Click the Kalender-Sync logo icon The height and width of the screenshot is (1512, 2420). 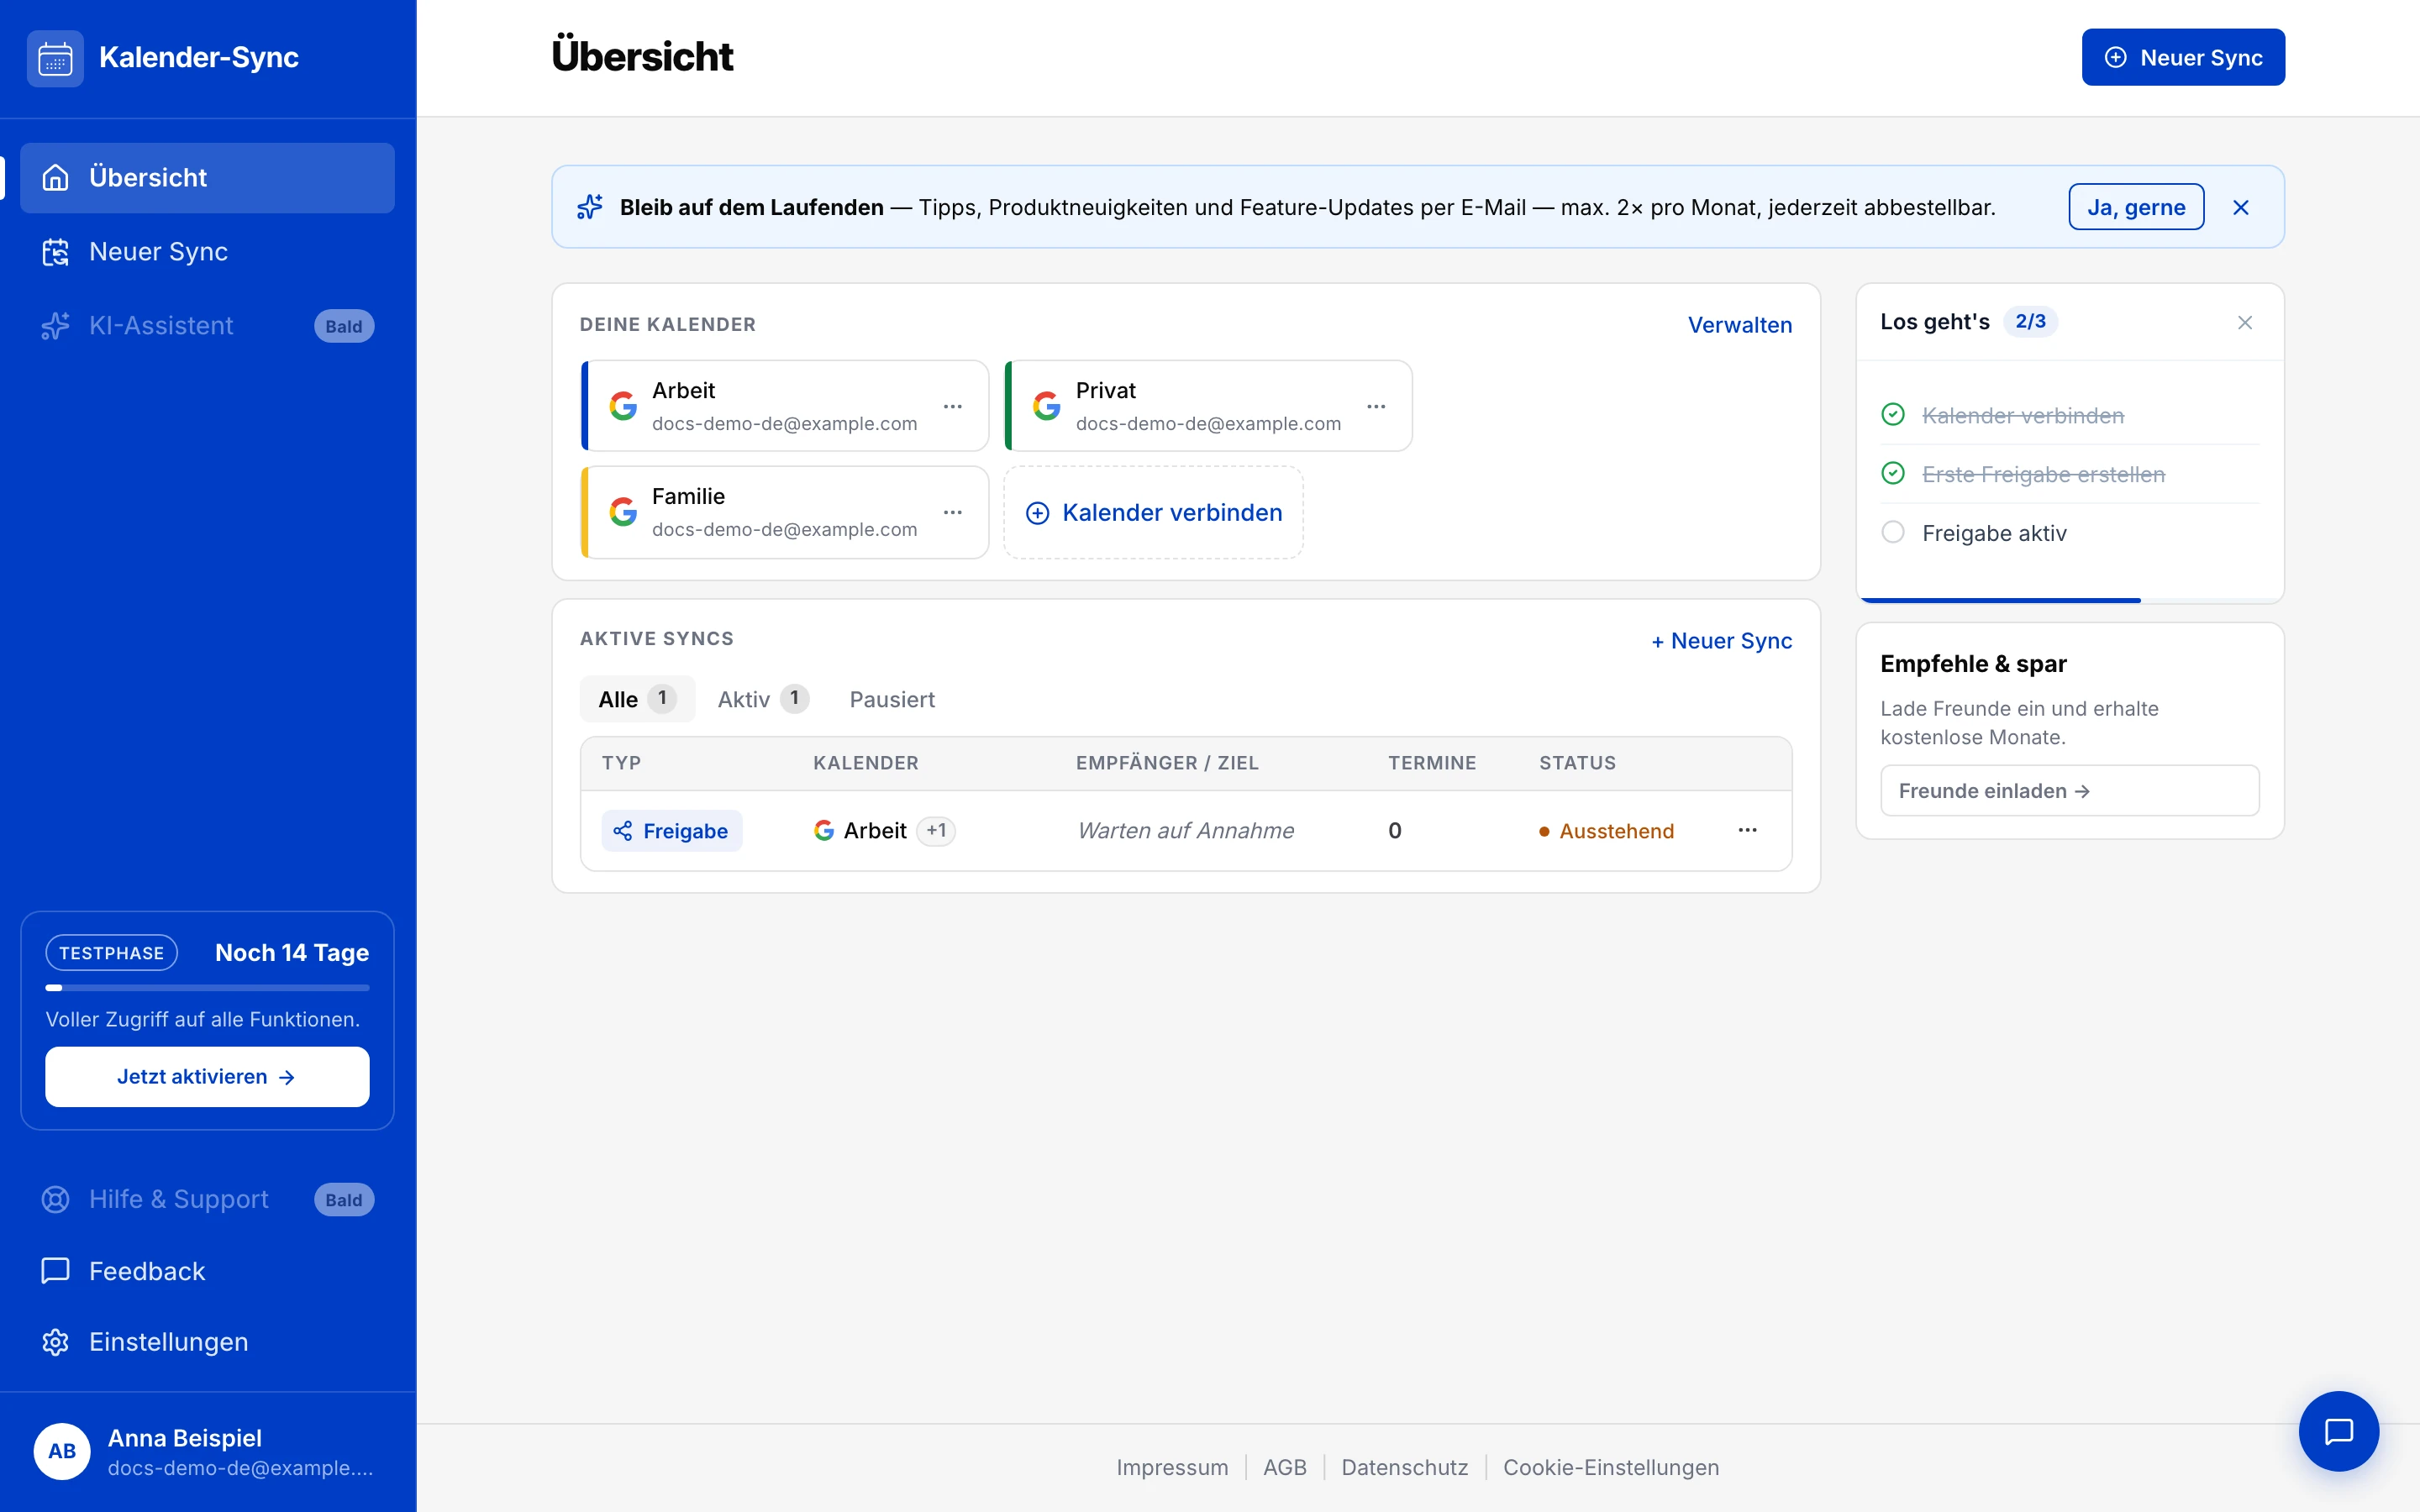pos(55,58)
